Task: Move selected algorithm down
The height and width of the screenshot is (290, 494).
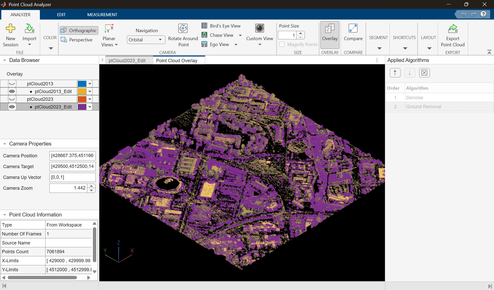Action: click(x=410, y=73)
